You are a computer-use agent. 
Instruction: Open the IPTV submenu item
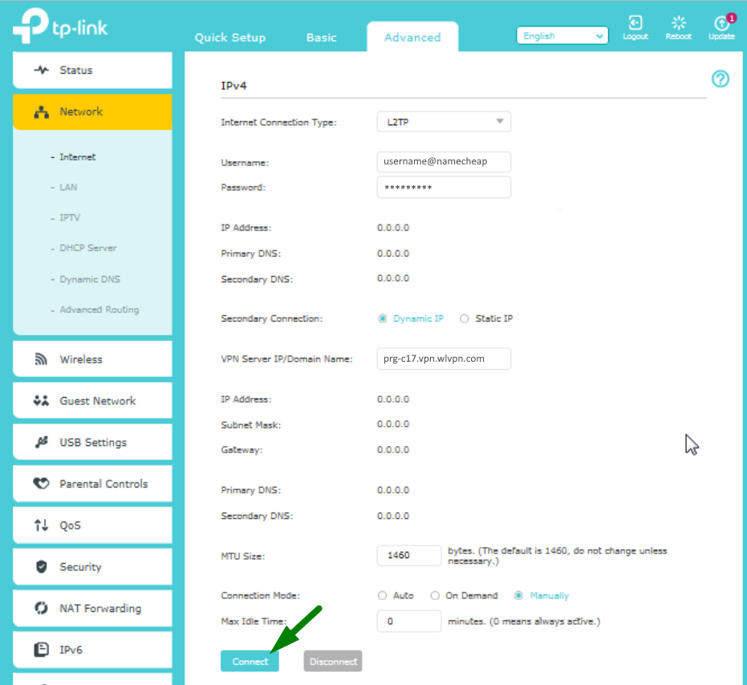click(x=70, y=217)
